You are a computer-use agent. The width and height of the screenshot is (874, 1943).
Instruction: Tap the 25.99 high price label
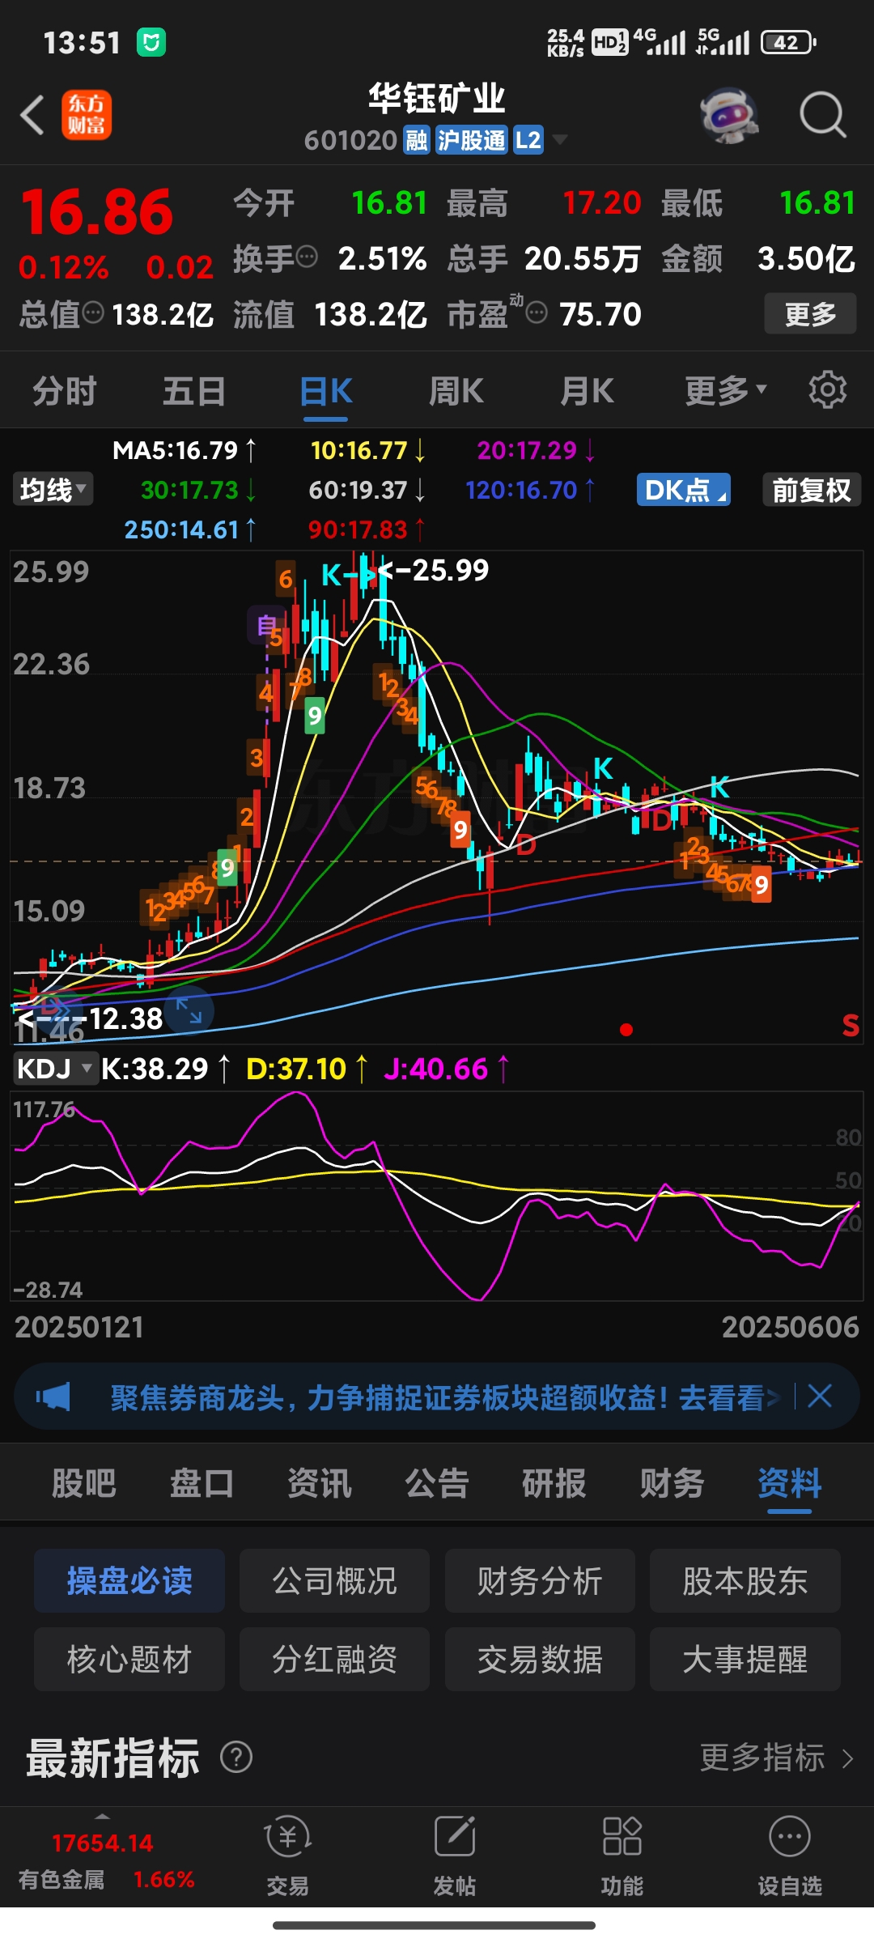tap(450, 570)
